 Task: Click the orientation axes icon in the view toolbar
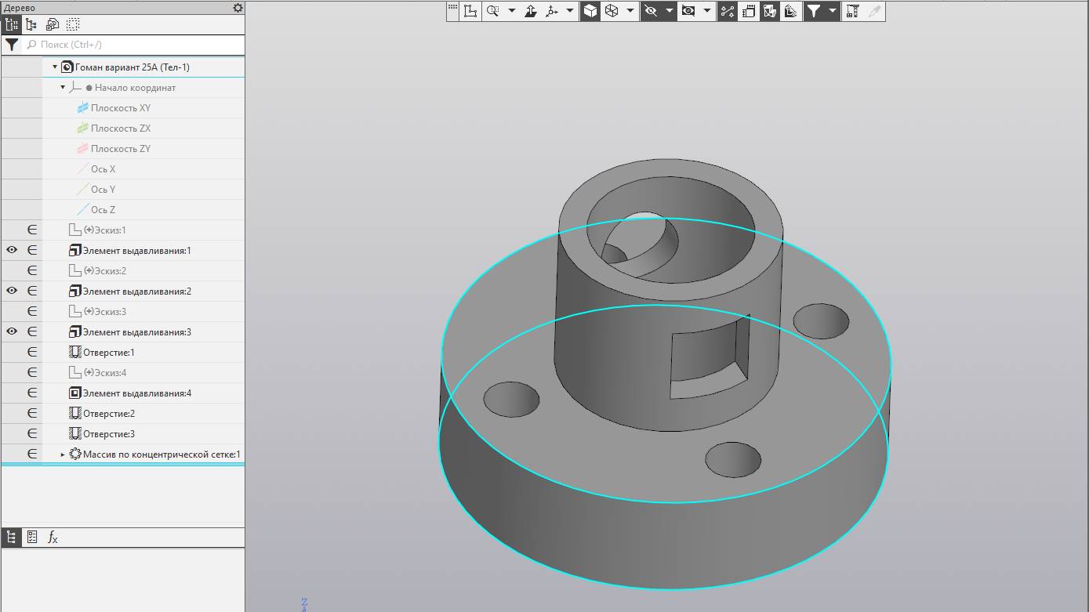point(552,11)
